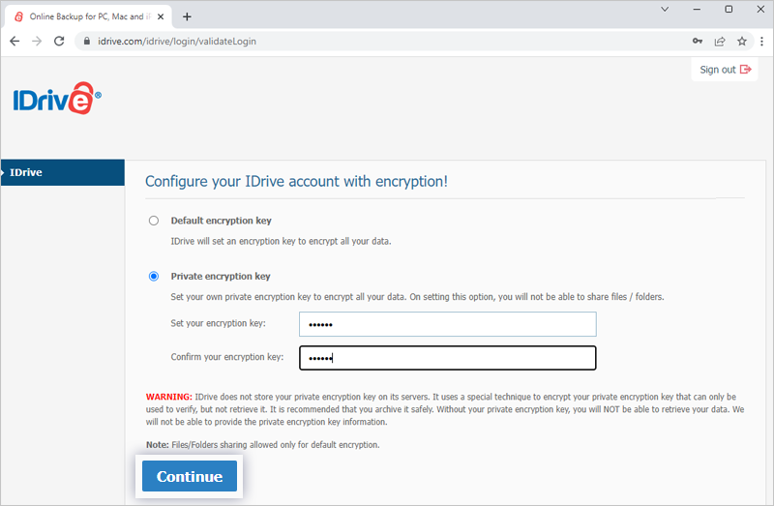Screen dimensions: 774x506
Task: Click the IDrive logo
Action: pyautogui.click(x=57, y=98)
